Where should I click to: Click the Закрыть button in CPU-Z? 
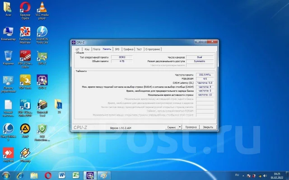point(208,127)
